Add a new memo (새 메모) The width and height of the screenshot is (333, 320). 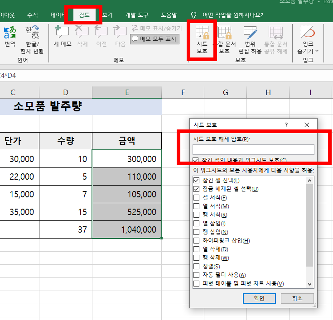pos(62,36)
